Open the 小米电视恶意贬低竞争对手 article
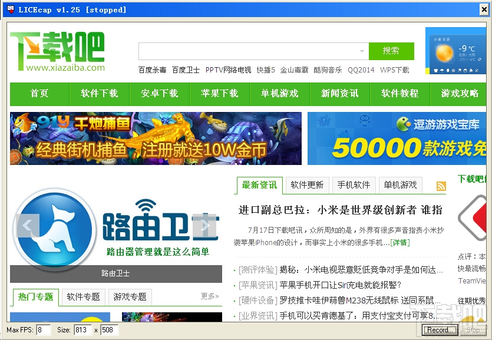 click(x=361, y=270)
